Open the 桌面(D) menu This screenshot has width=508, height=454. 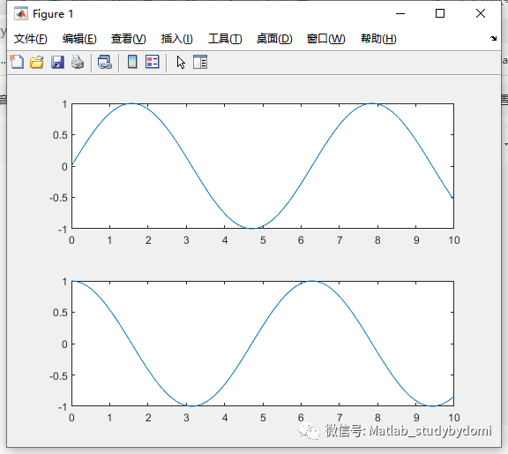274,39
